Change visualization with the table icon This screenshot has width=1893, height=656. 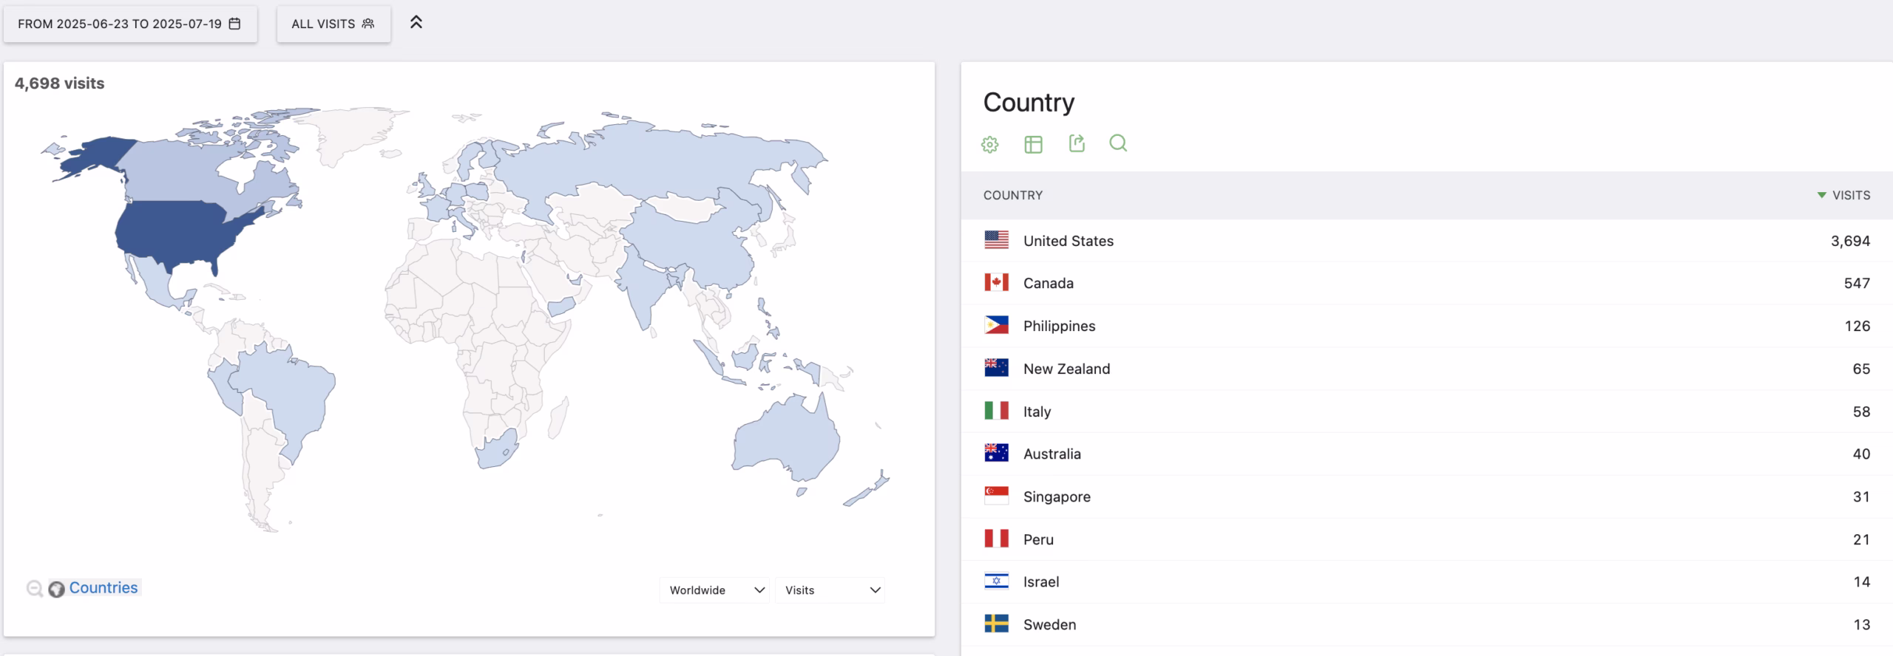1033,144
